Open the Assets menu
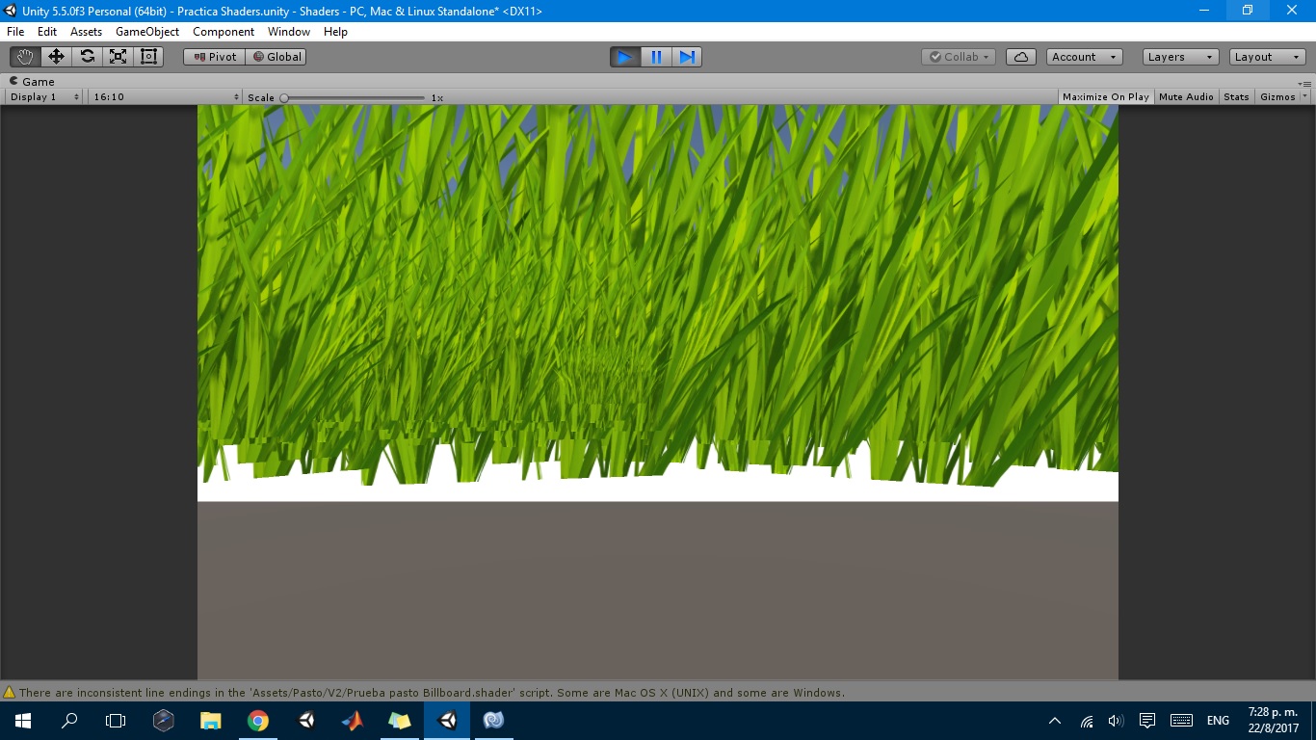The height and width of the screenshot is (740, 1316). pyautogui.click(x=86, y=32)
